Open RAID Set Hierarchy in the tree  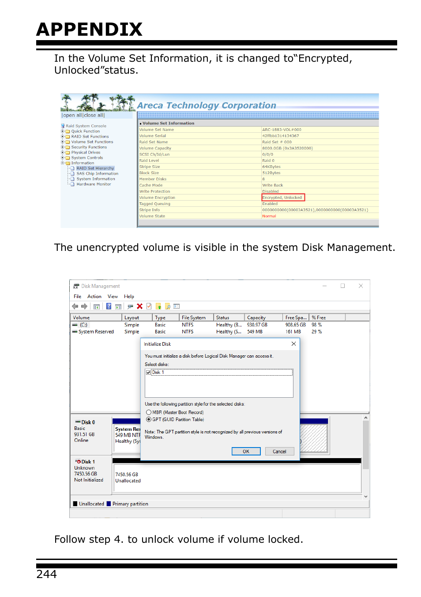pyautogui.click(x=95, y=168)
